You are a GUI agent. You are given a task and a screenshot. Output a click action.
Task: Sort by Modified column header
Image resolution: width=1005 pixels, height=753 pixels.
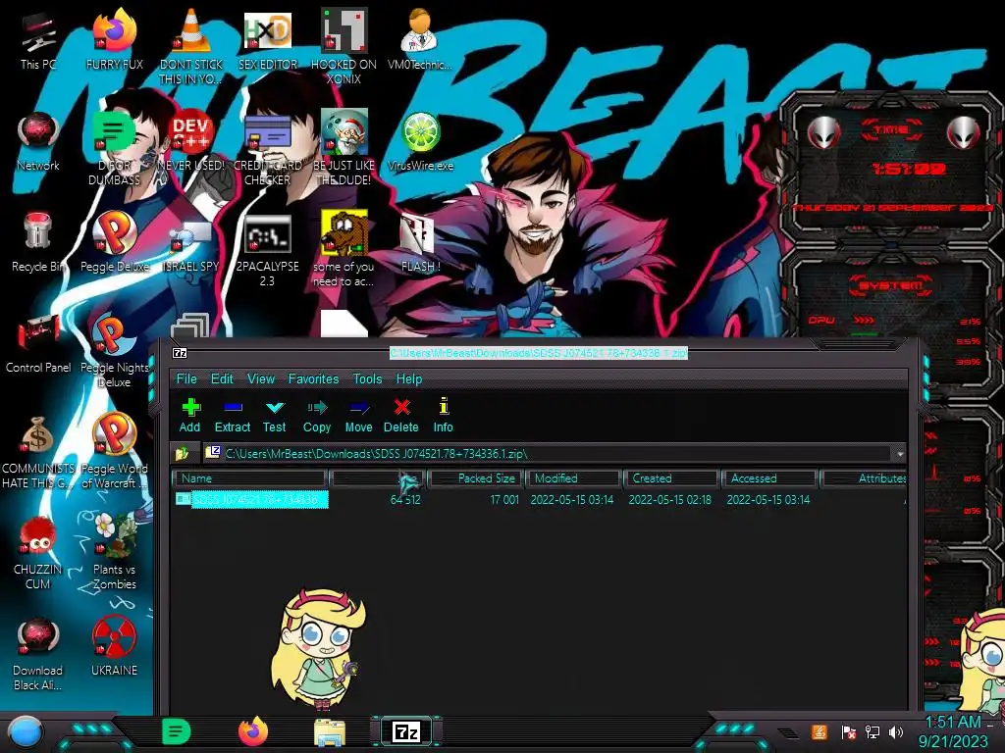click(573, 478)
